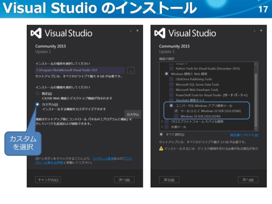Check the 共通ツール checkbox
The height and width of the screenshot is (204, 272).
166,127
